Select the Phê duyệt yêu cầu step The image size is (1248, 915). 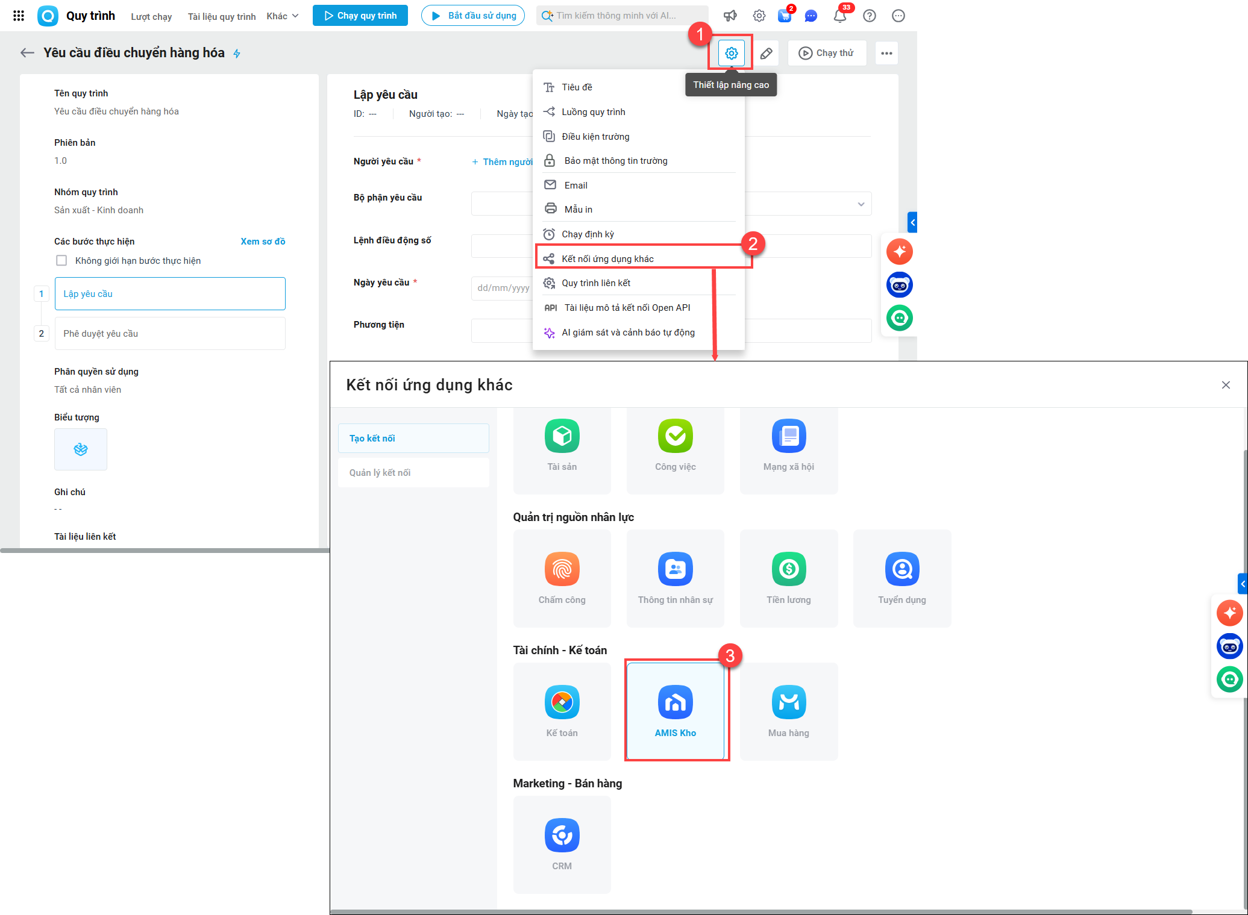170,334
